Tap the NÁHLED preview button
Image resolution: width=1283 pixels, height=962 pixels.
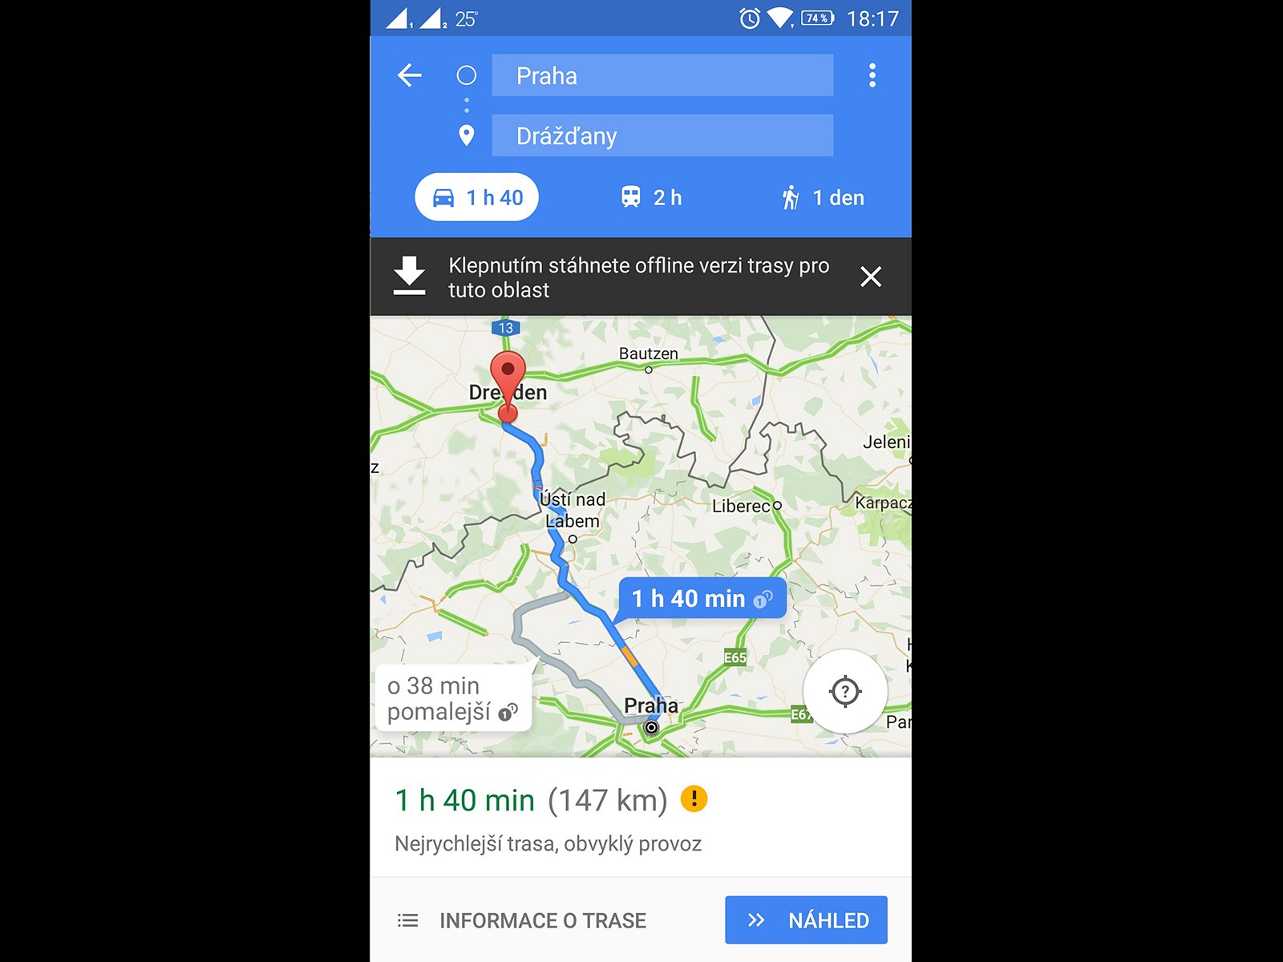[806, 920]
